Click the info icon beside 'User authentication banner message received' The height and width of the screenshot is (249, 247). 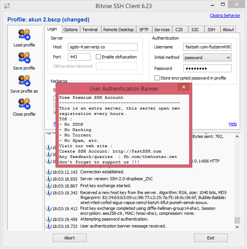click(49, 226)
